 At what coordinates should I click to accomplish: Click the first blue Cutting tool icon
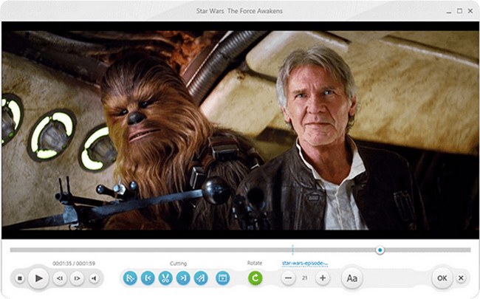pos(130,278)
